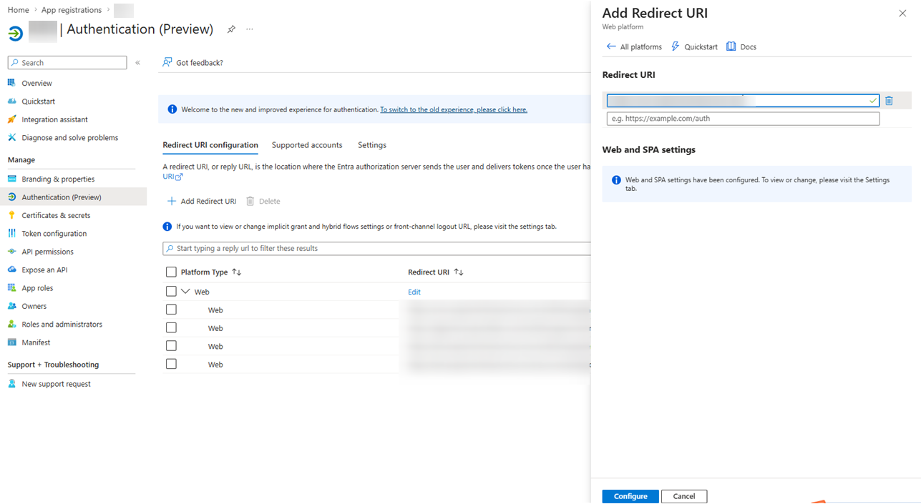Click Home in the breadcrumb
921x504 pixels.
point(18,10)
